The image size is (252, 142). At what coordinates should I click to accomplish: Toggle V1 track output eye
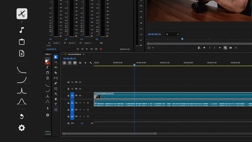[x=80, y=96]
